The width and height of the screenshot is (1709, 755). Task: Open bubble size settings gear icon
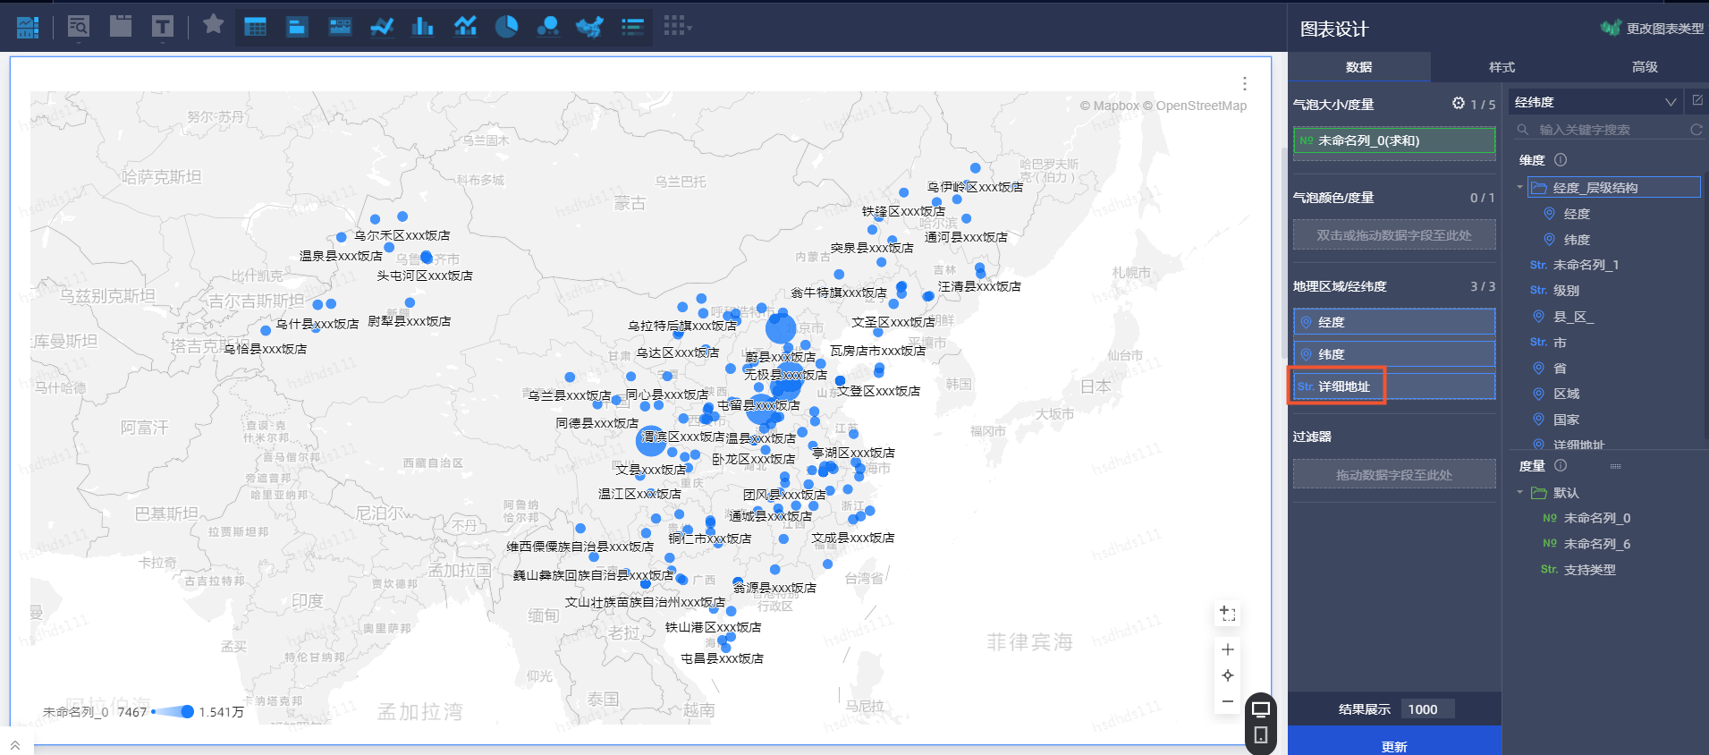1458,104
